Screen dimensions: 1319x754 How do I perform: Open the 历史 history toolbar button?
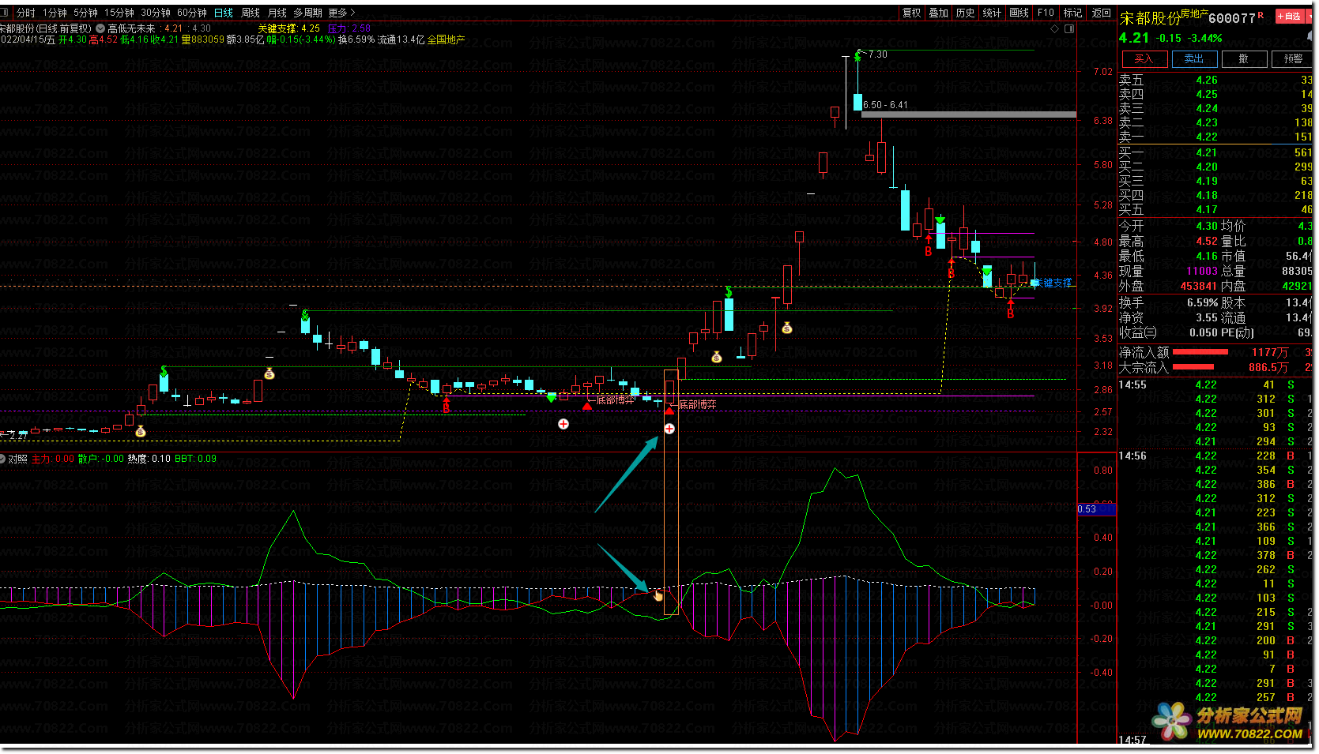(966, 13)
